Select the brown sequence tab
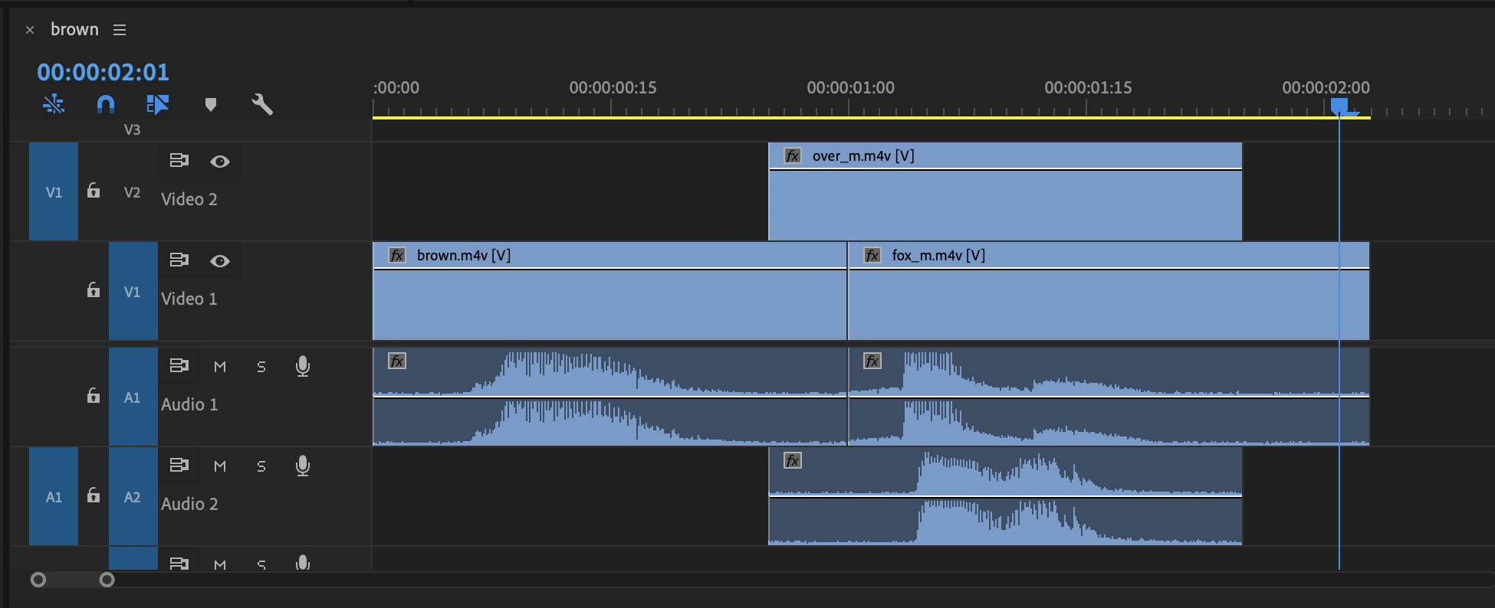The height and width of the screenshot is (608, 1495). (x=74, y=30)
